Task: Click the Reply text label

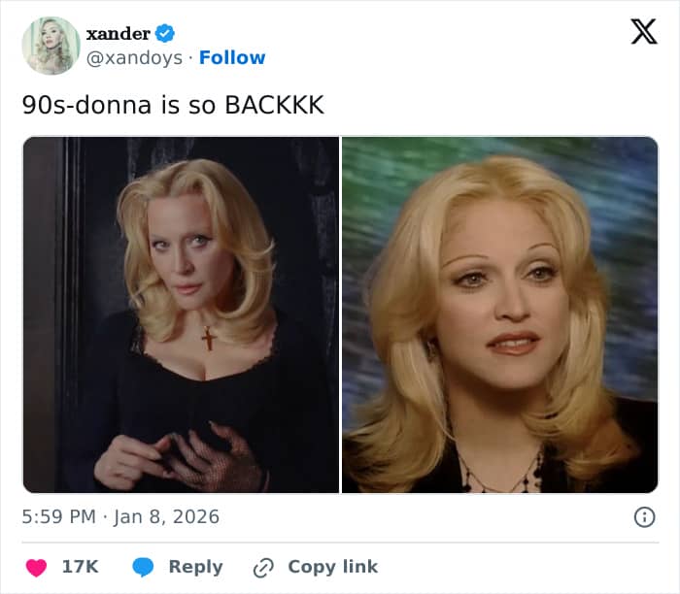Action: point(195,567)
